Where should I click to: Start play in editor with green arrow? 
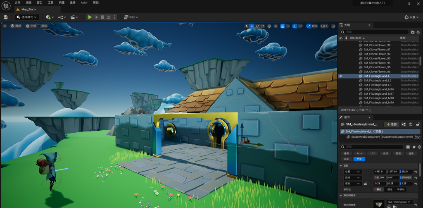click(90, 17)
